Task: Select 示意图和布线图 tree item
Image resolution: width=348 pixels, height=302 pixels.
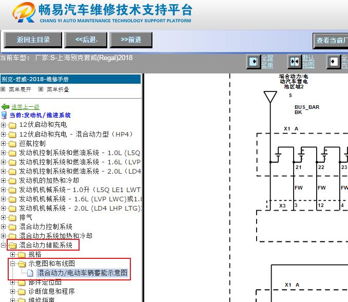Action: tap(52, 263)
